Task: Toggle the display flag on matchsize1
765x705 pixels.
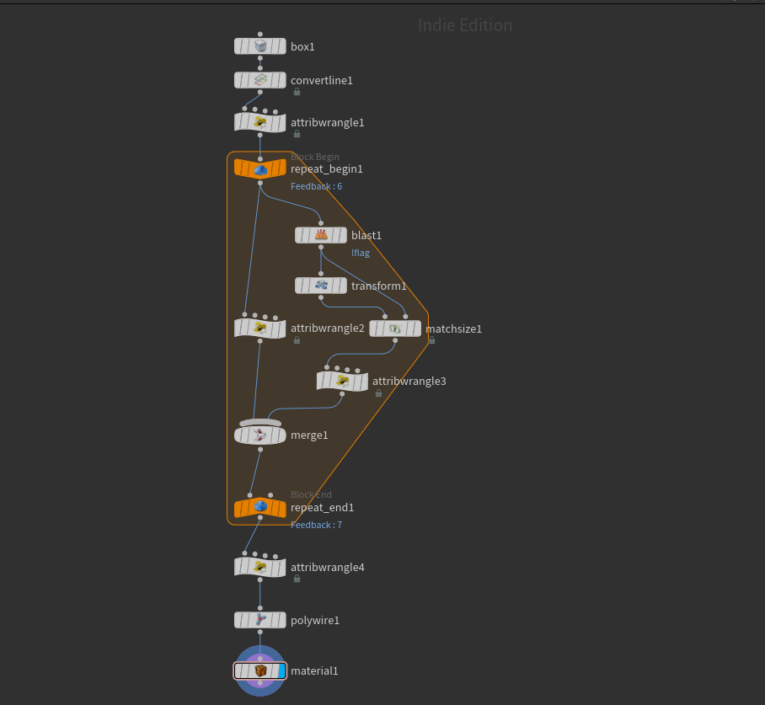Action: (x=417, y=328)
